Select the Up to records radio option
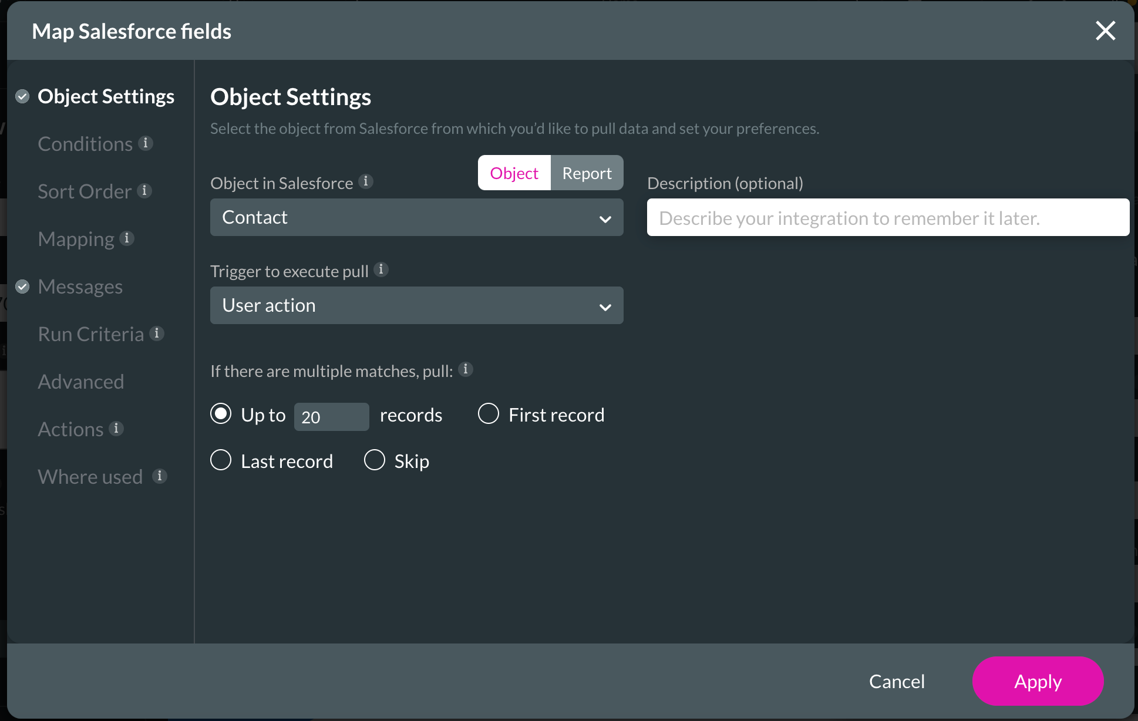This screenshot has width=1138, height=721. pyautogui.click(x=221, y=414)
